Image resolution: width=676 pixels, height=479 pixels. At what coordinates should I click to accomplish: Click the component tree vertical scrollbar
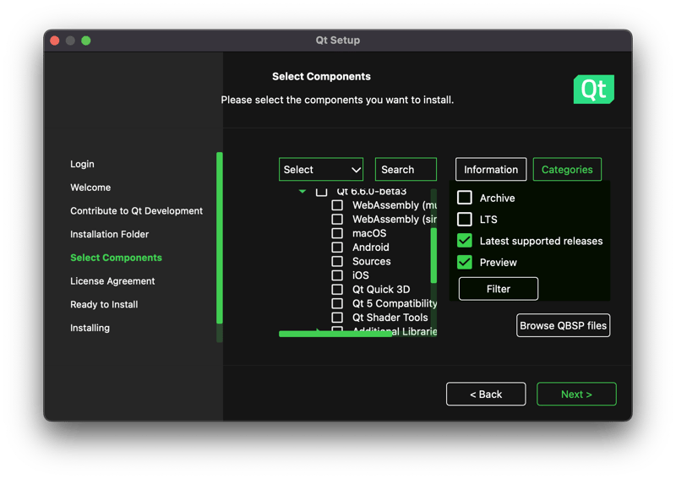pyautogui.click(x=433, y=255)
